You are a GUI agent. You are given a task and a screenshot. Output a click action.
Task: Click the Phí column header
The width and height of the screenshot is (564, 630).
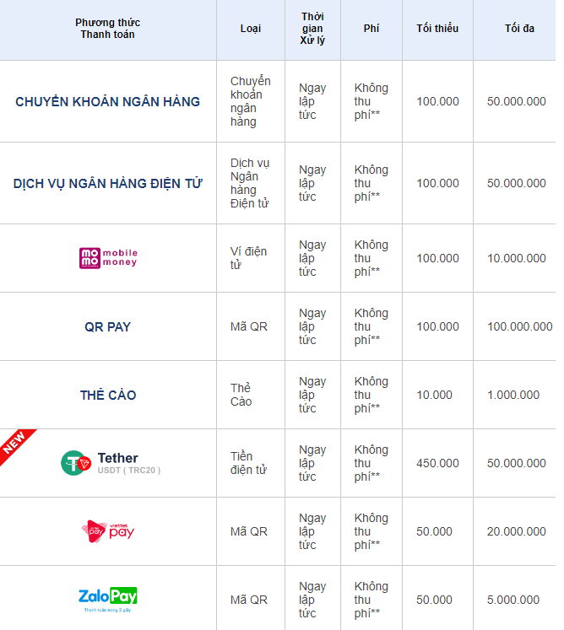point(371,29)
